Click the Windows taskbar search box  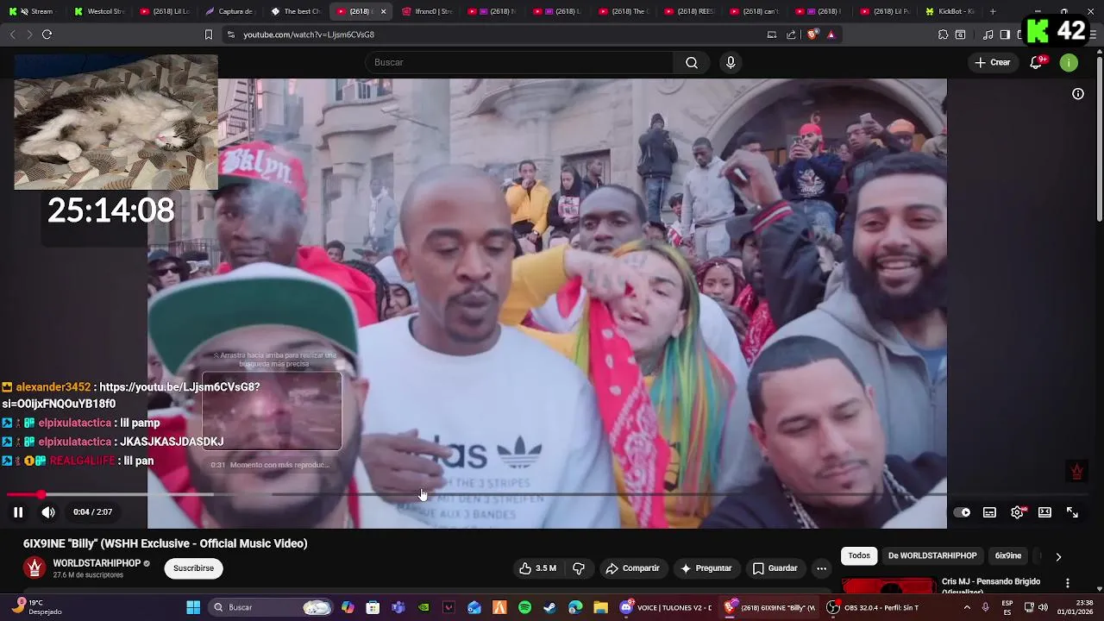[x=272, y=607]
